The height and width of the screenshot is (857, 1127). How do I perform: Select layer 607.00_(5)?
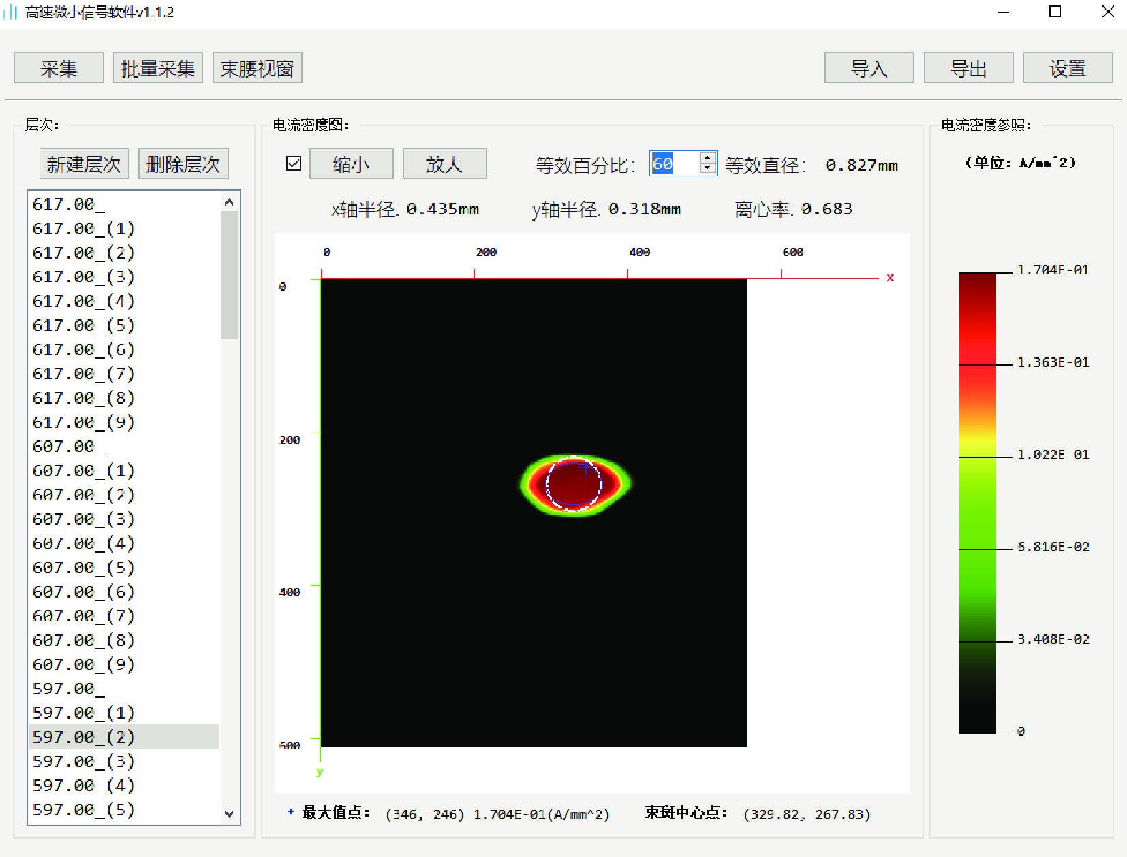pos(124,567)
